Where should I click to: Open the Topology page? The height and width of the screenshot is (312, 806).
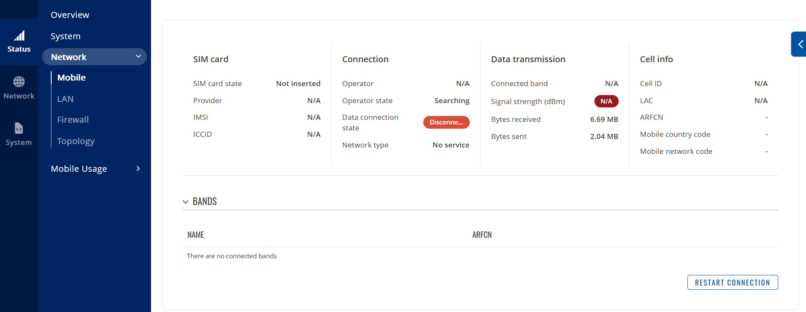[x=76, y=141]
